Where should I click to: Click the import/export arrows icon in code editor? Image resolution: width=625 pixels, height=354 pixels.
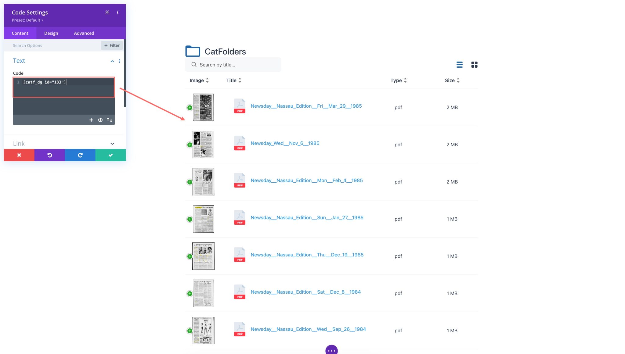pyautogui.click(x=110, y=120)
